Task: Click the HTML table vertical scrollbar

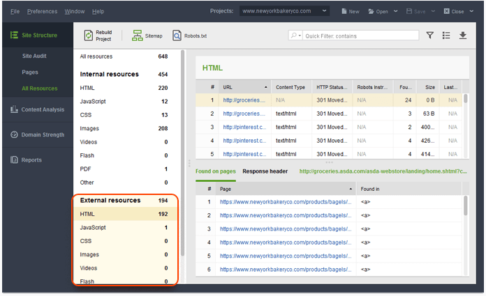Action: point(465,99)
